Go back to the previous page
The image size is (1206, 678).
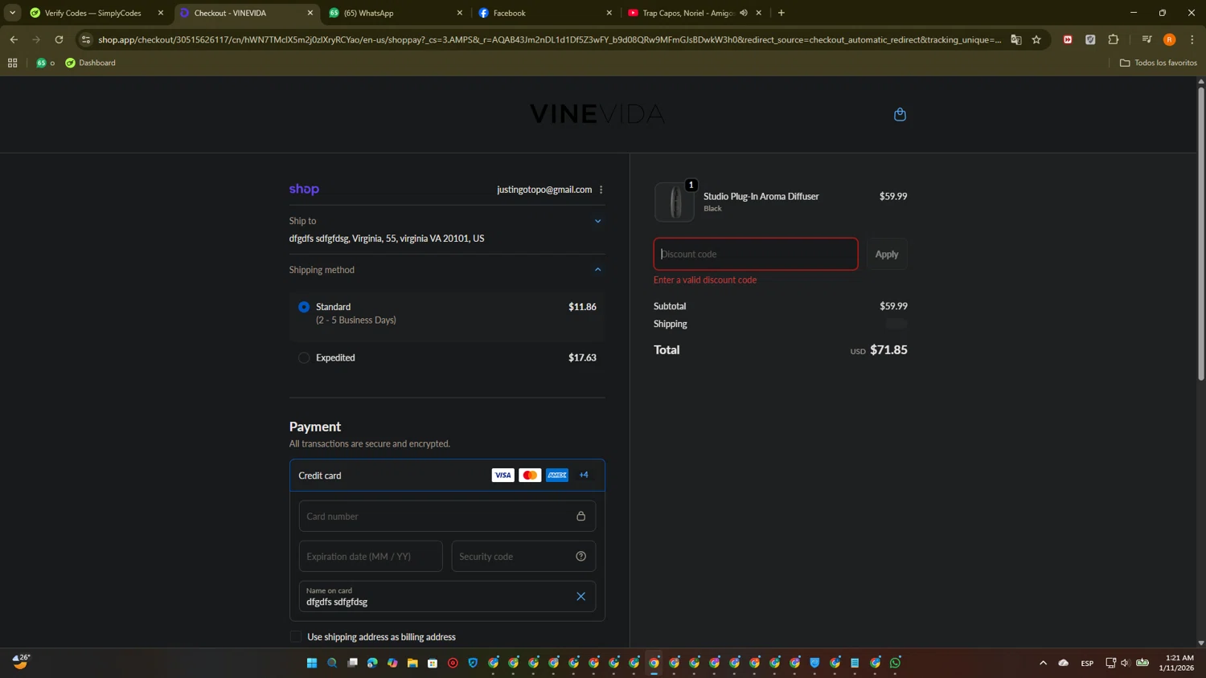click(14, 39)
